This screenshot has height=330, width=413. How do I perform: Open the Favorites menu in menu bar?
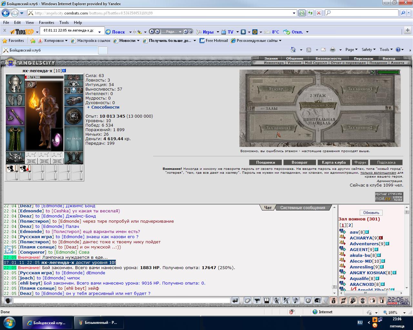(x=46, y=23)
